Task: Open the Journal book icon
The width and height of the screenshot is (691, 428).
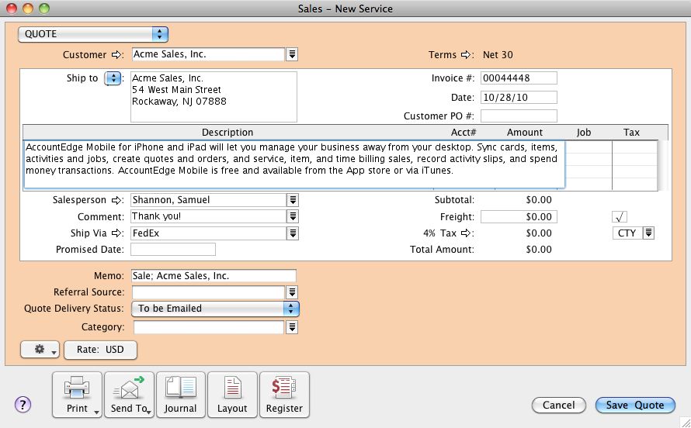Action: (x=181, y=387)
